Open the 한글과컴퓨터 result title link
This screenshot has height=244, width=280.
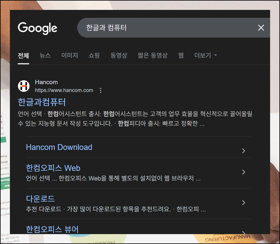click(42, 102)
